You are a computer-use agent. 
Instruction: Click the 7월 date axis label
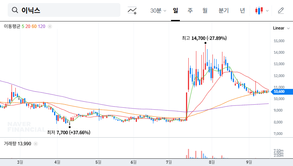click(x=169, y=162)
